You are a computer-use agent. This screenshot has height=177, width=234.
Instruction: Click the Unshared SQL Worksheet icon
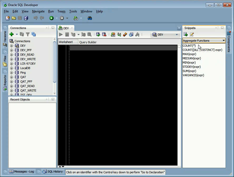click(x=113, y=35)
